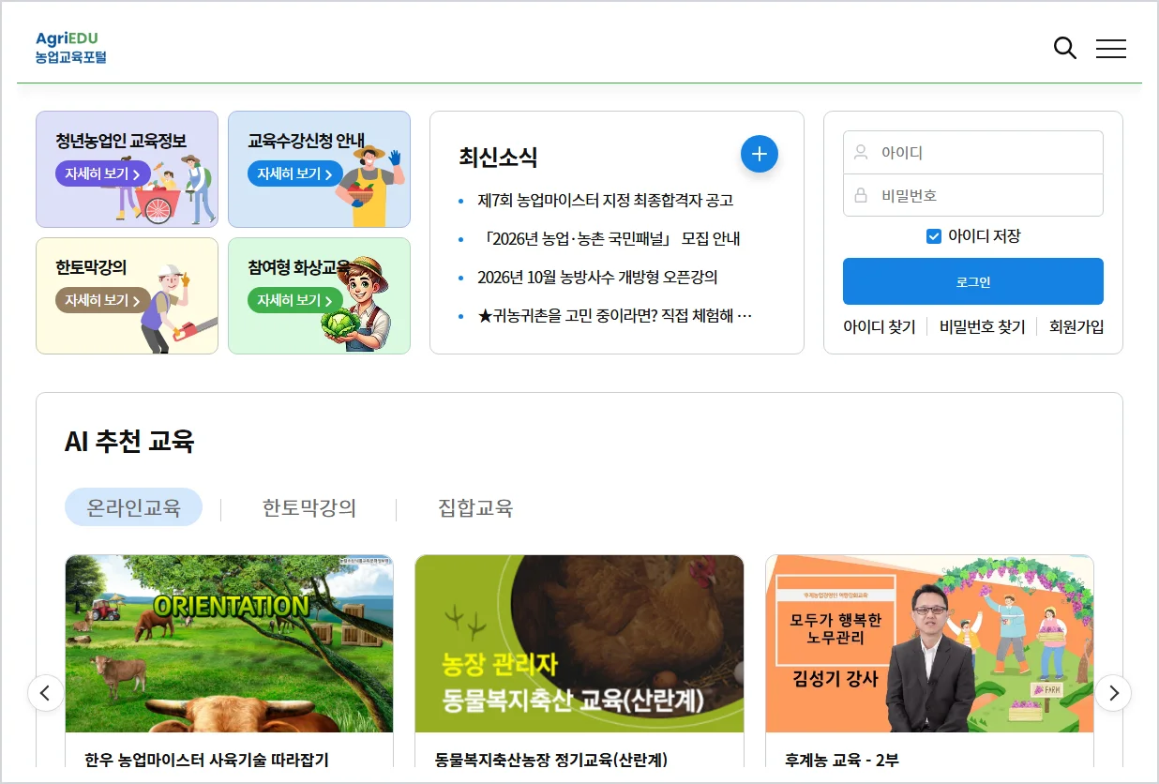The image size is (1159, 784).
Task: Open news item 2026년 농업·농촌 국민패널 모집 안내
Action: click(x=609, y=239)
